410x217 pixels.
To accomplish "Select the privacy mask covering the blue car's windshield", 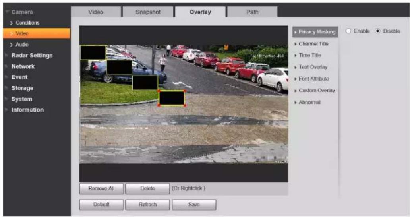I will point(119,67).
